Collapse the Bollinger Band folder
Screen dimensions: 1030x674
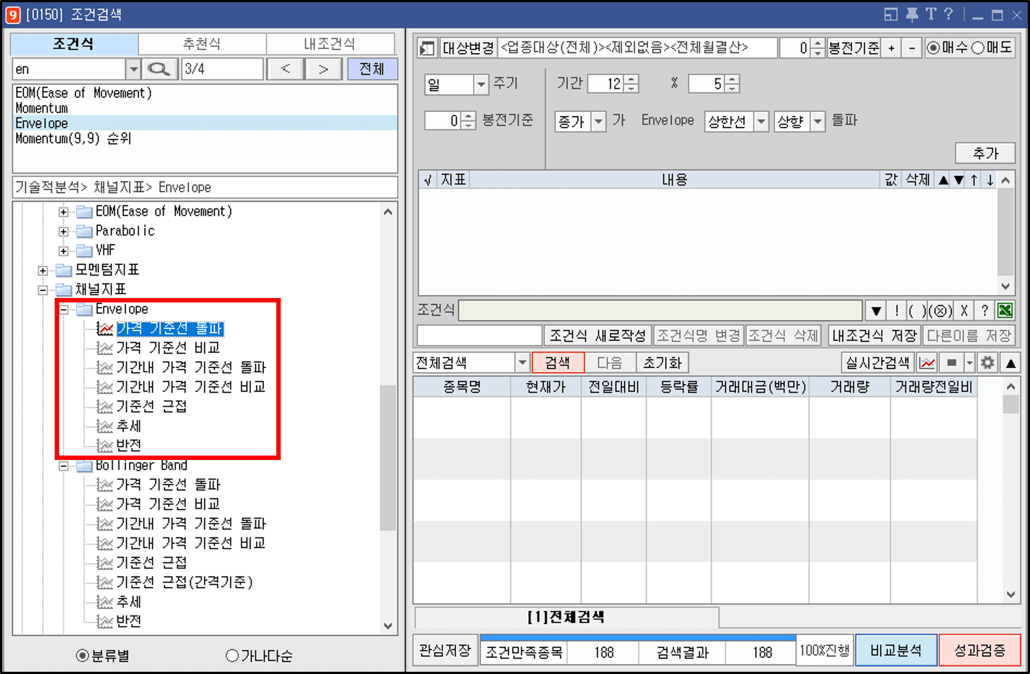[63, 466]
